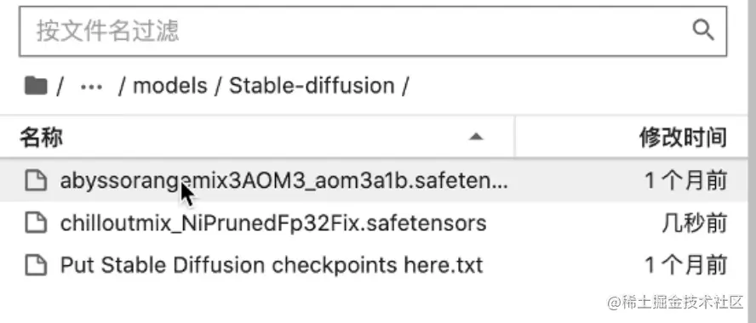The width and height of the screenshot is (756, 323).
Task: Sort files by 修改时间 column header
Action: coord(683,137)
